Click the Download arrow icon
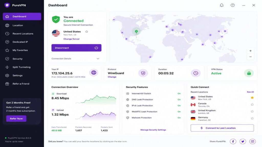 pyautogui.click(x=53, y=94)
